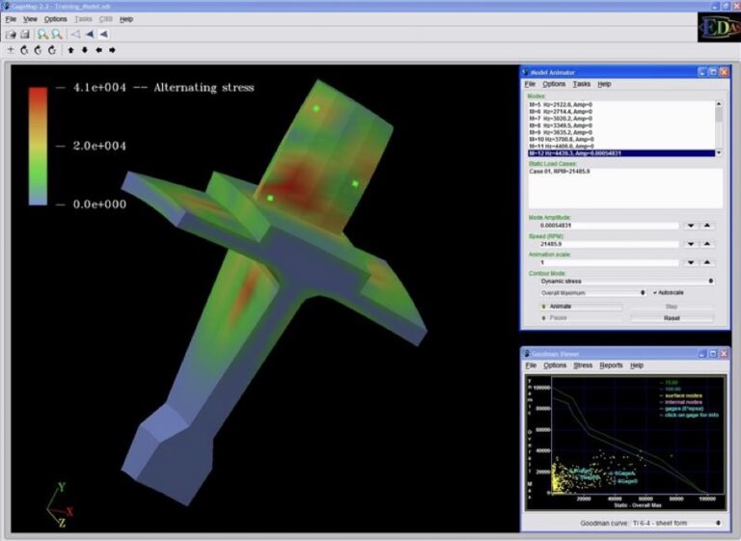741x541 pixels.
Task: Click the highlighted gray triangle icon
Action: click(103, 34)
